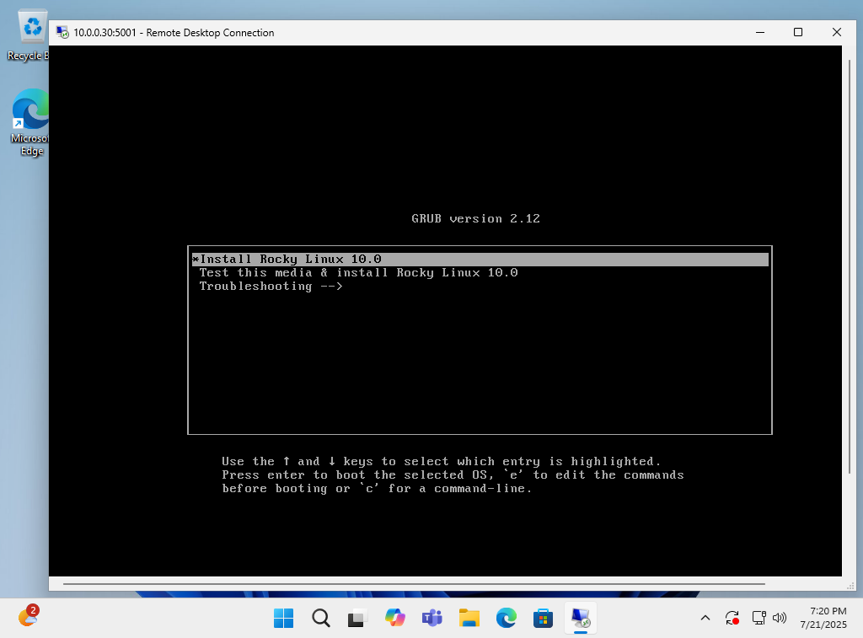
Task: Click the network status tray icon
Action: [x=757, y=618]
